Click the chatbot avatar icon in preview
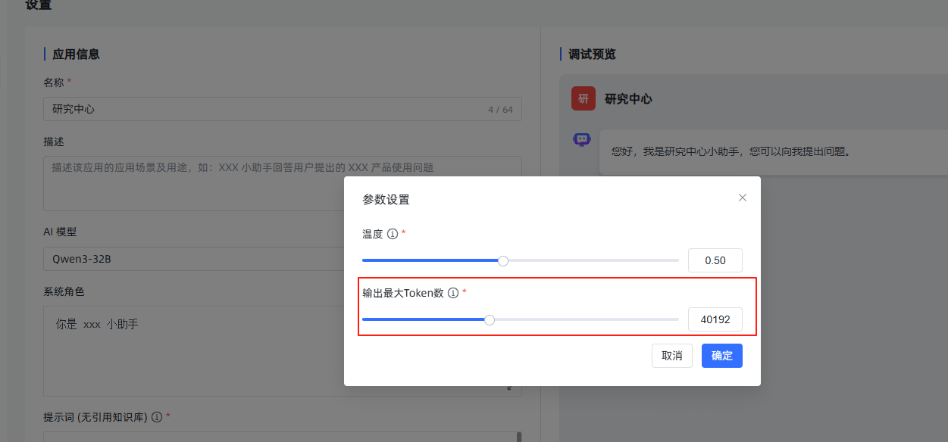Image resolution: width=948 pixels, height=442 pixels. [582, 139]
